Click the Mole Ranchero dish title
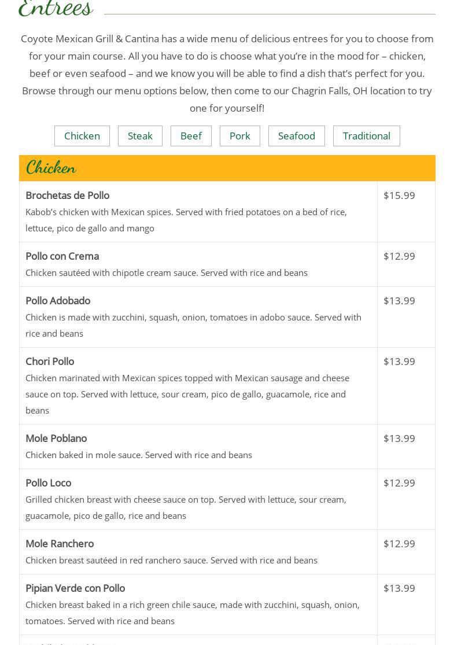The width and height of the screenshot is (454, 645). [60, 544]
